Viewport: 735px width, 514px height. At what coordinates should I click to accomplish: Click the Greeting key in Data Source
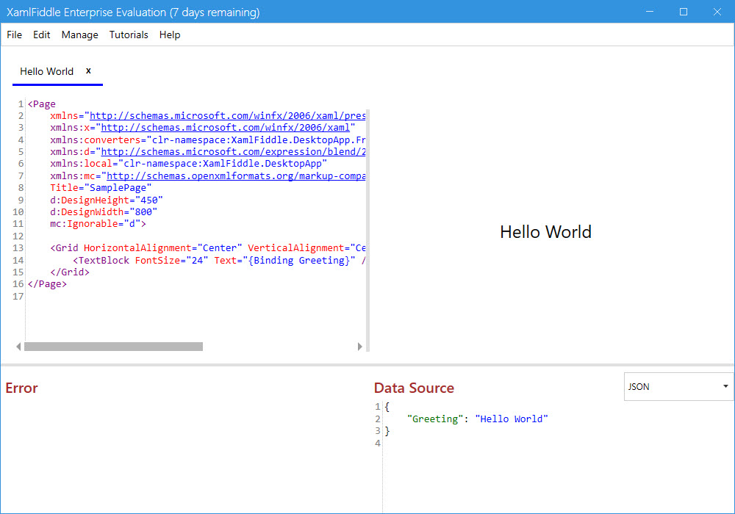click(x=434, y=419)
